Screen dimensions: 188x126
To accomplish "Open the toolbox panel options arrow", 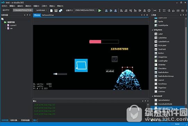I will [181, 15].
